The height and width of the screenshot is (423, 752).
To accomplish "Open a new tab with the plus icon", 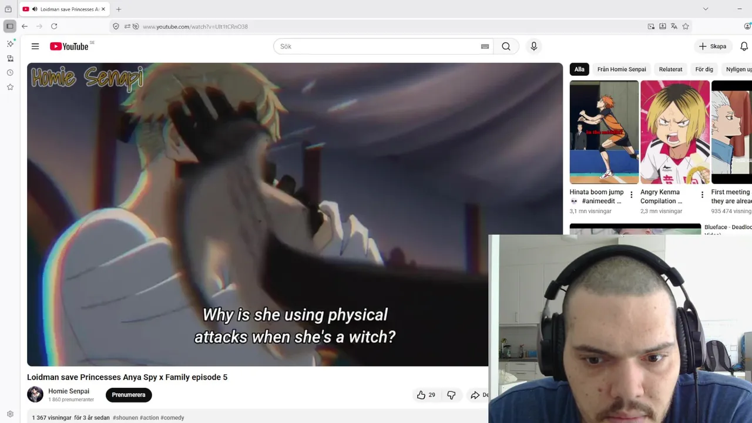I will [x=119, y=9].
